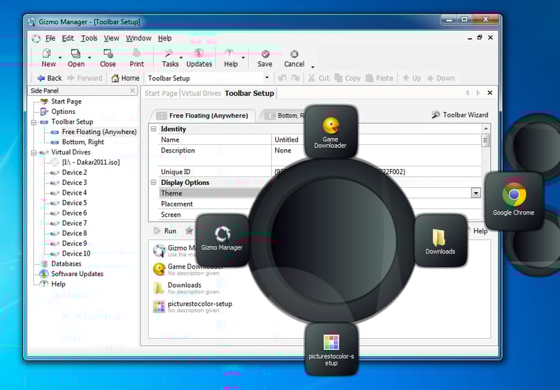
Task: Open the Tools menu
Action: pos(89,38)
